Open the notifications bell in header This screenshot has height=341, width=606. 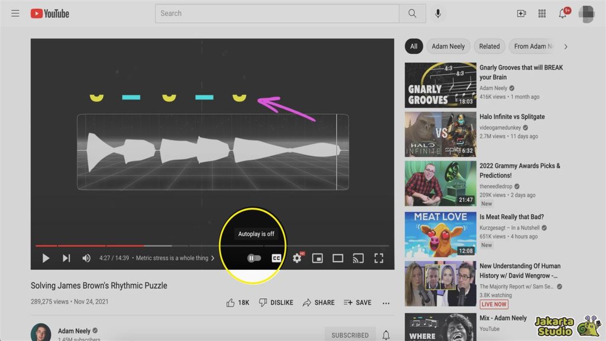[563, 13]
